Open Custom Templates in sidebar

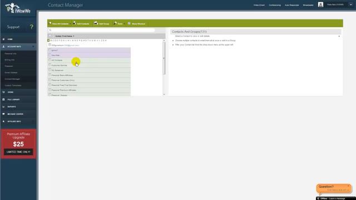[x=13, y=86]
